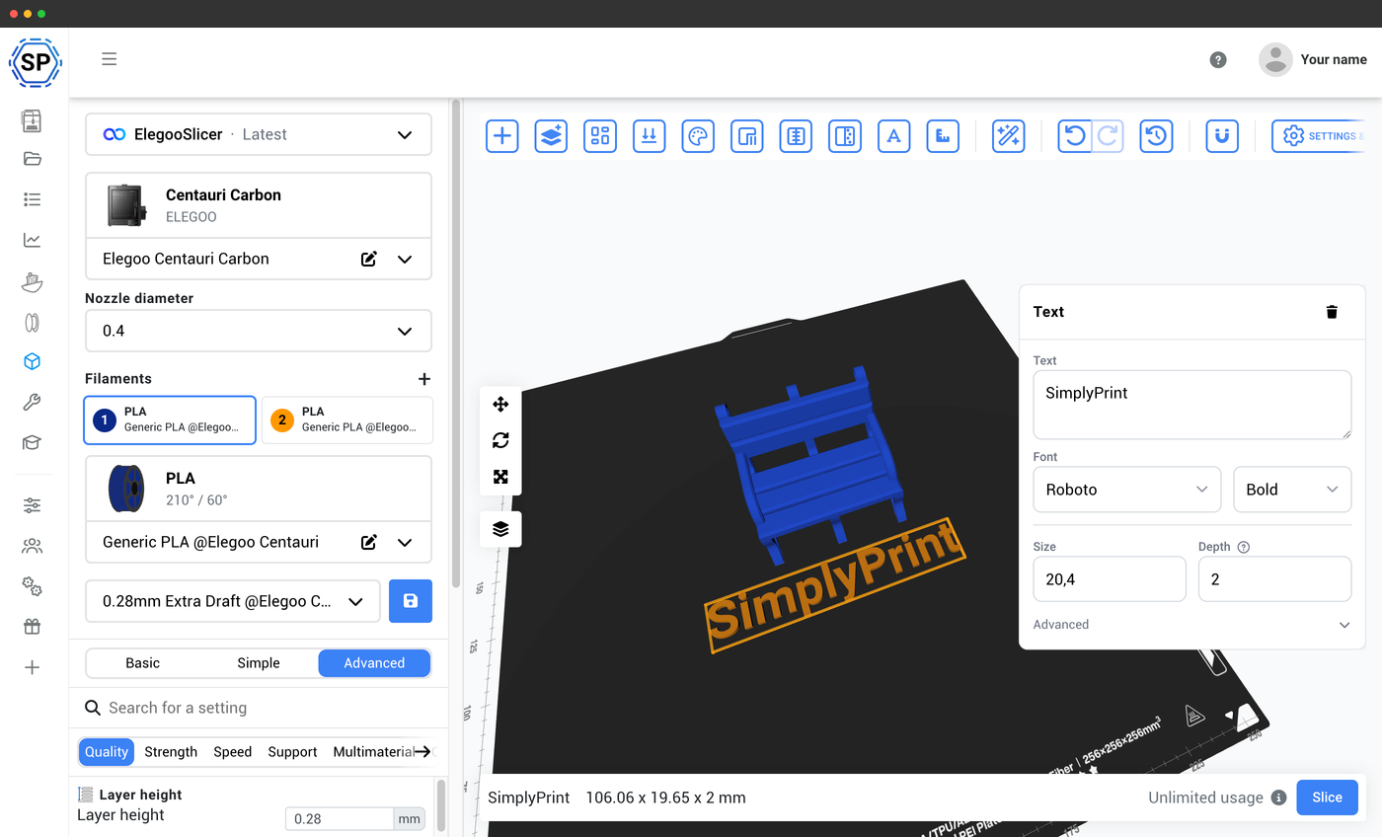The width and height of the screenshot is (1382, 837).
Task: Open the Settings gear button in toolbar
Action: point(1320,136)
